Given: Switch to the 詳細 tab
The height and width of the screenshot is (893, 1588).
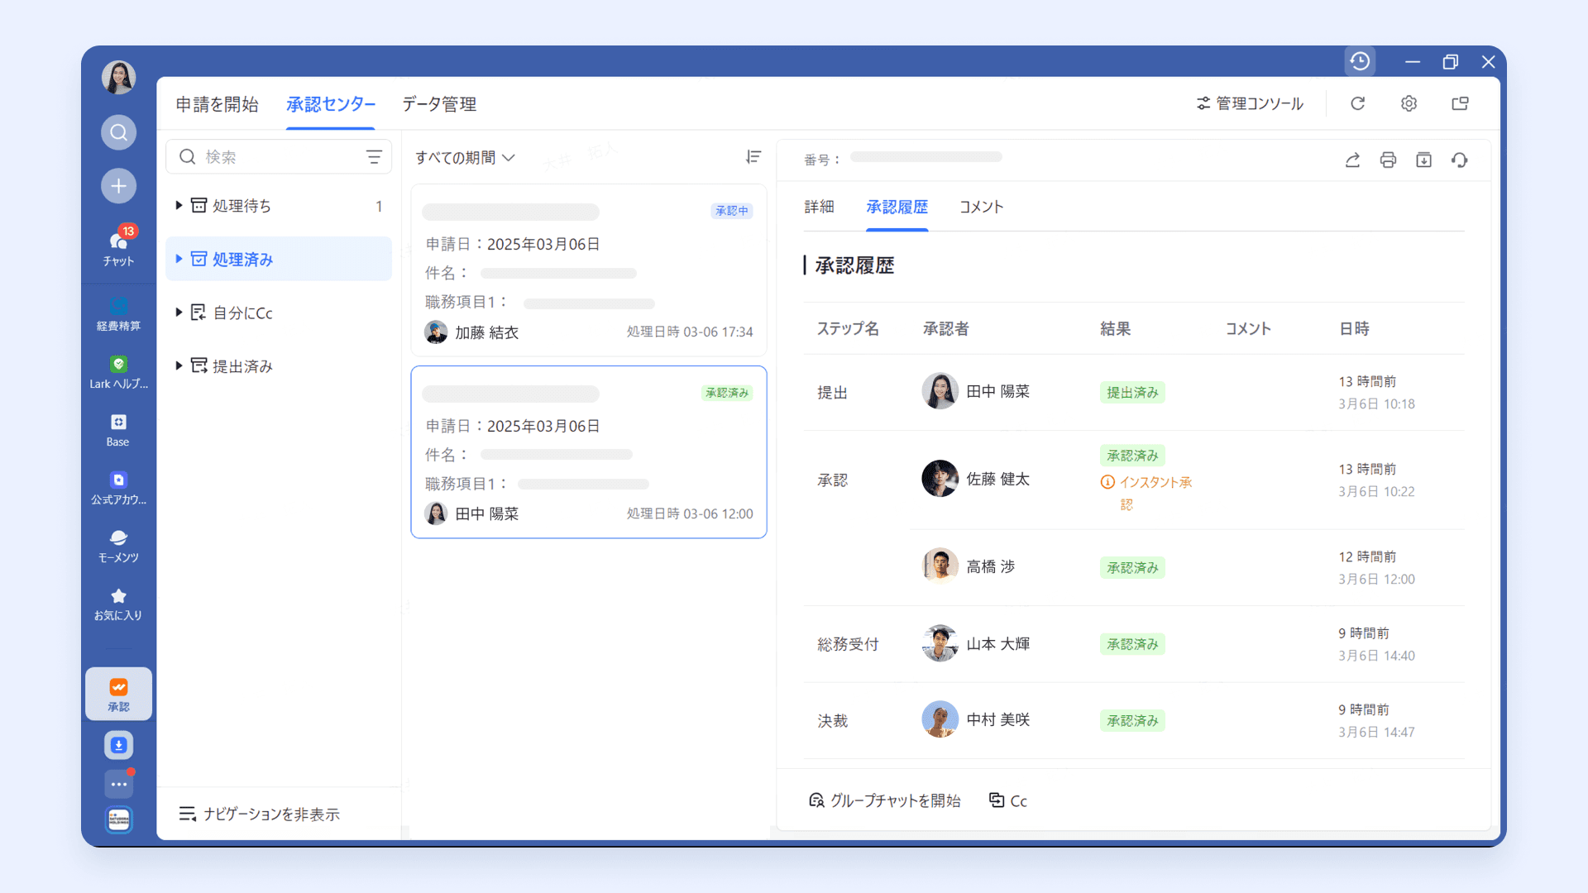Looking at the screenshot, I should (819, 207).
